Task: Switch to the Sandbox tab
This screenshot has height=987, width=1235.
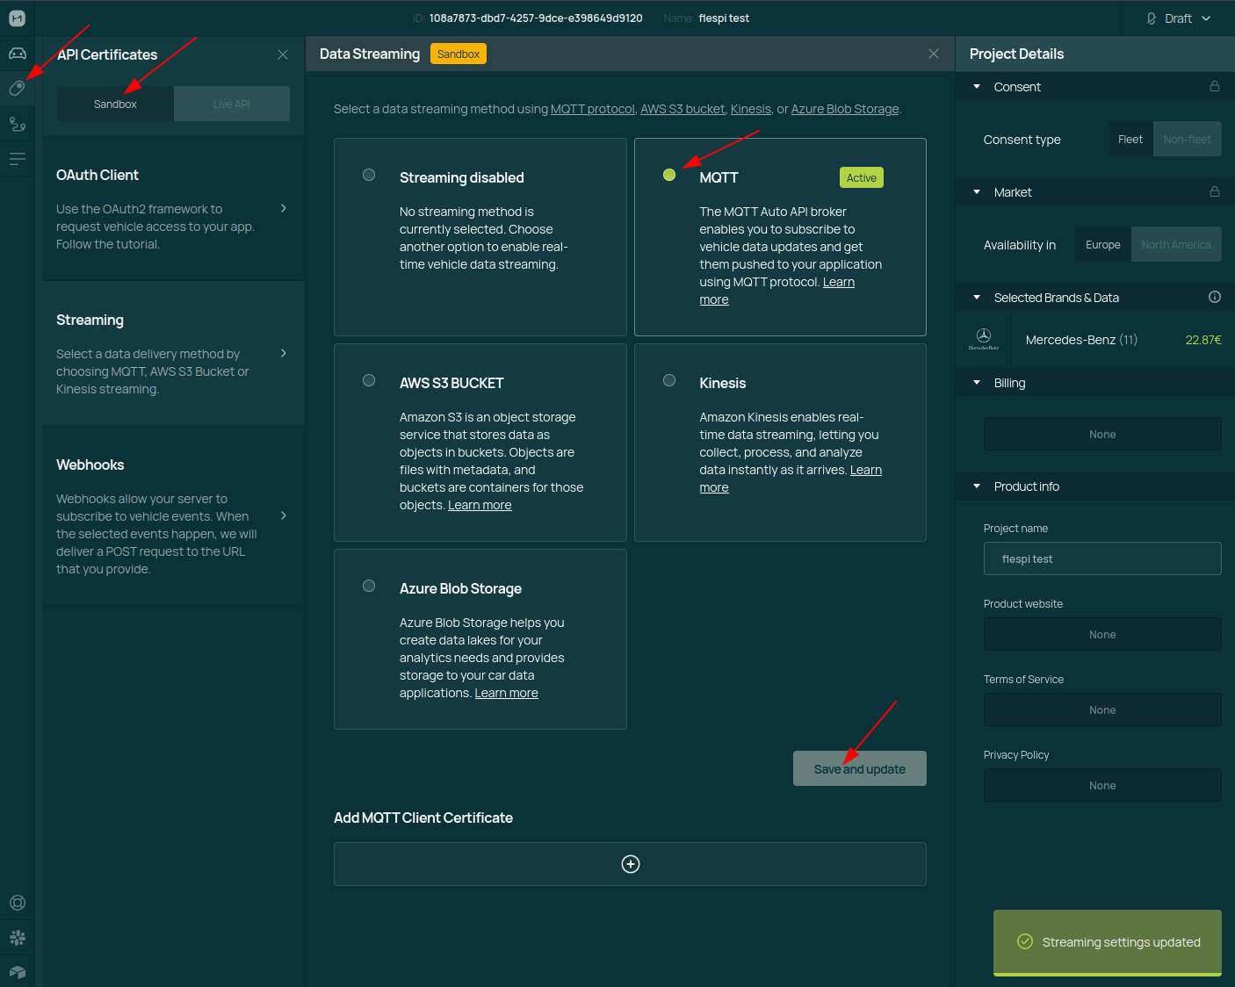Action: click(115, 104)
